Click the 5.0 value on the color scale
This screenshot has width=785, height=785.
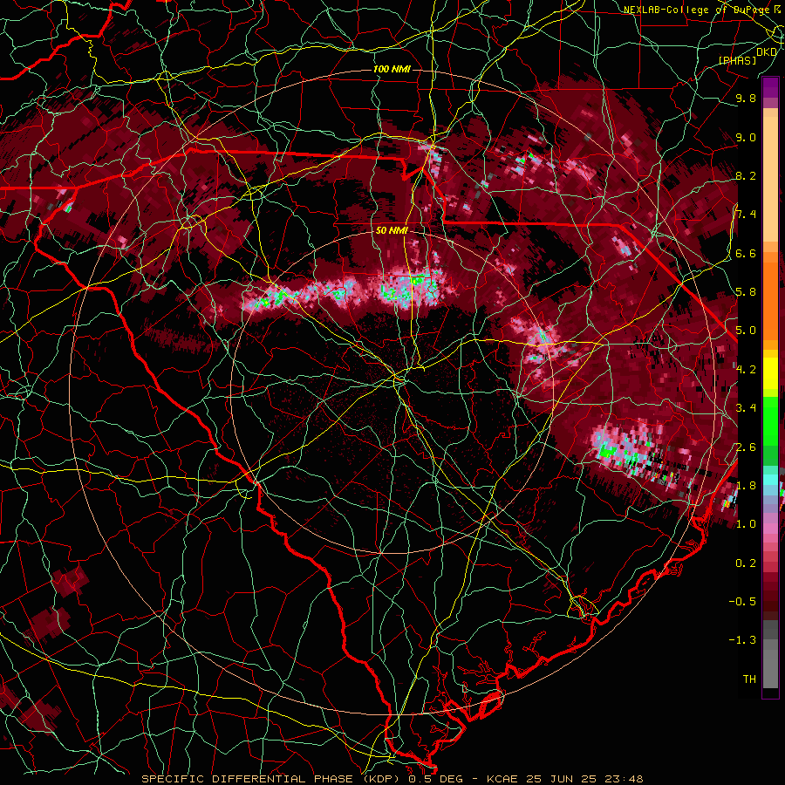(746, 331)
